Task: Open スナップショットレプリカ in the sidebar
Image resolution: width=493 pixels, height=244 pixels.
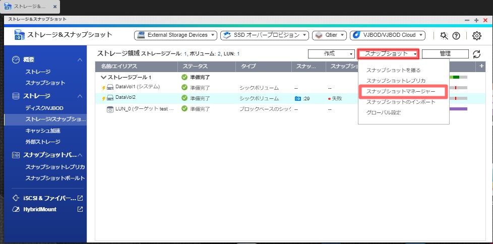Action: click(55, 167)
